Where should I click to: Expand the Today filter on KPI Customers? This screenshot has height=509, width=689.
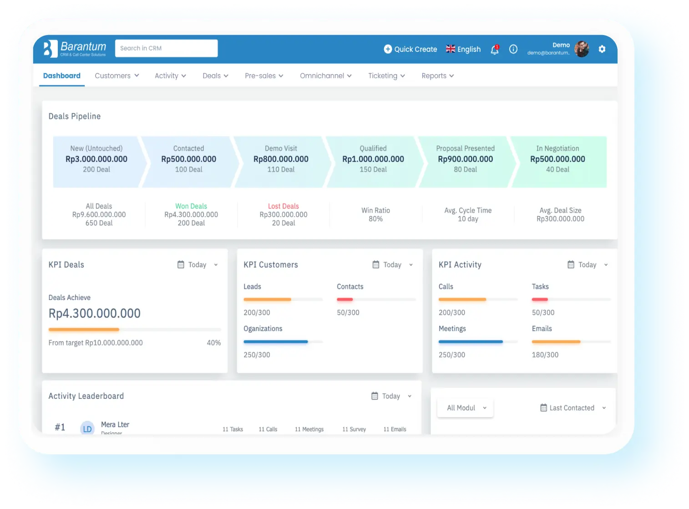(x=411, y=265)
